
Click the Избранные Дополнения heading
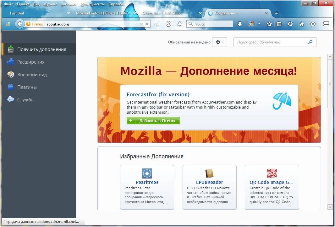tap(152, 156)
